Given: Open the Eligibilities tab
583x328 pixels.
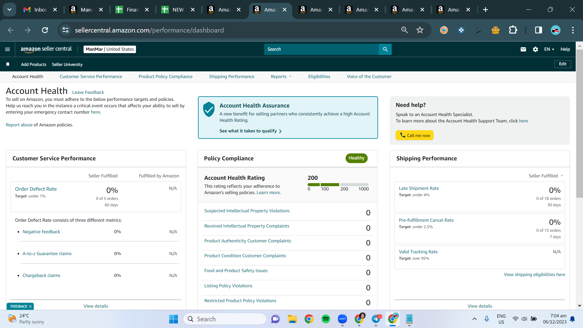Looking at the screenshot, I should pyautogui.click(x=319, y=77).
